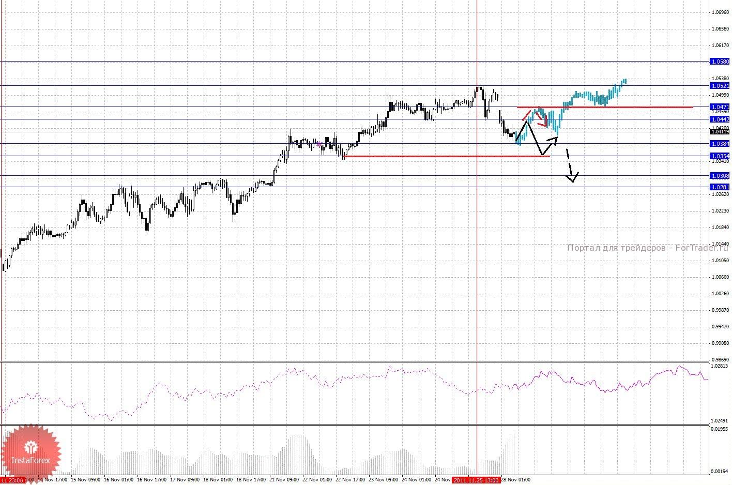Click the 1.02813 indicator scale value
Viewport: 732px width, 485px height.
click(720, 367)
